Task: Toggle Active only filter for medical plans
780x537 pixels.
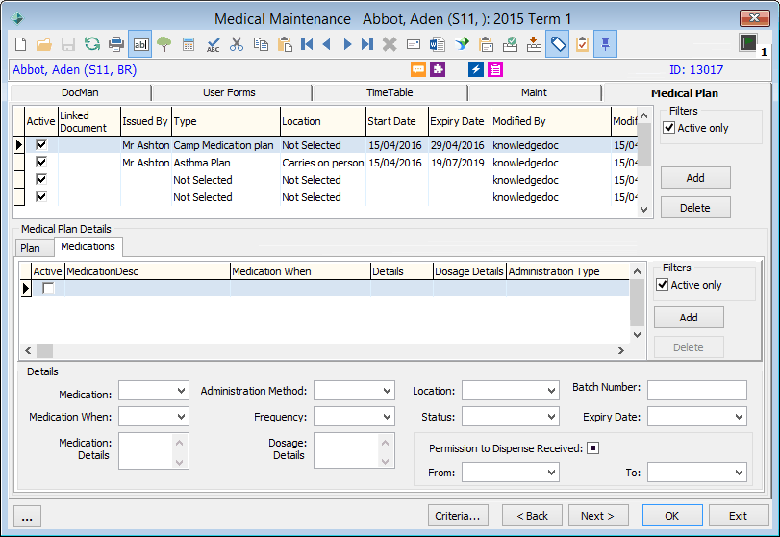Action: pos(669,128)
